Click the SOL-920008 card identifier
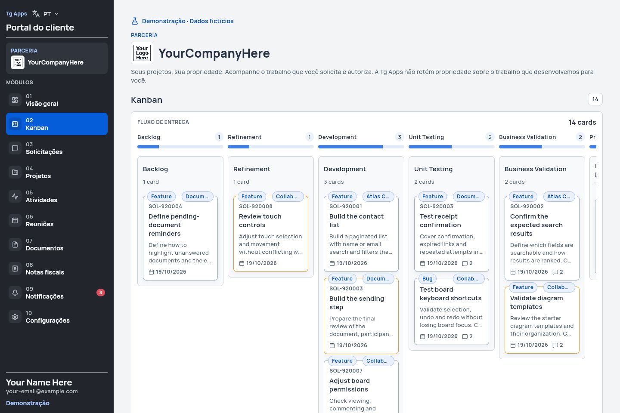This screenshot has width=620, height=413. point(256,206)
